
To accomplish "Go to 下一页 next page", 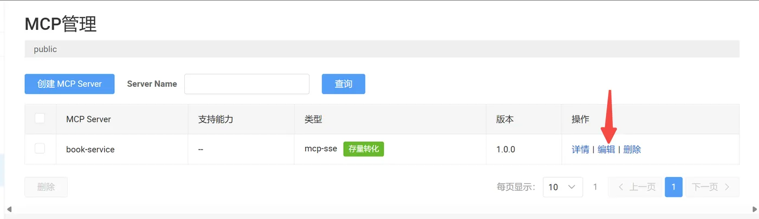I will pos(712,187).
